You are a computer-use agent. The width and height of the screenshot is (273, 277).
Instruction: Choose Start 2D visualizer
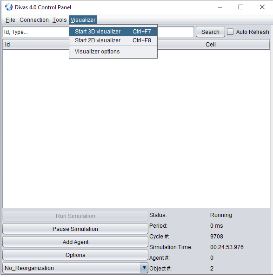(x=113, y=40)
